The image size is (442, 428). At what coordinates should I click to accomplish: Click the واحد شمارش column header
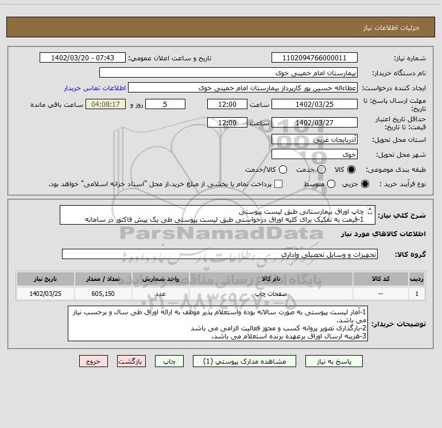point(160,279)
